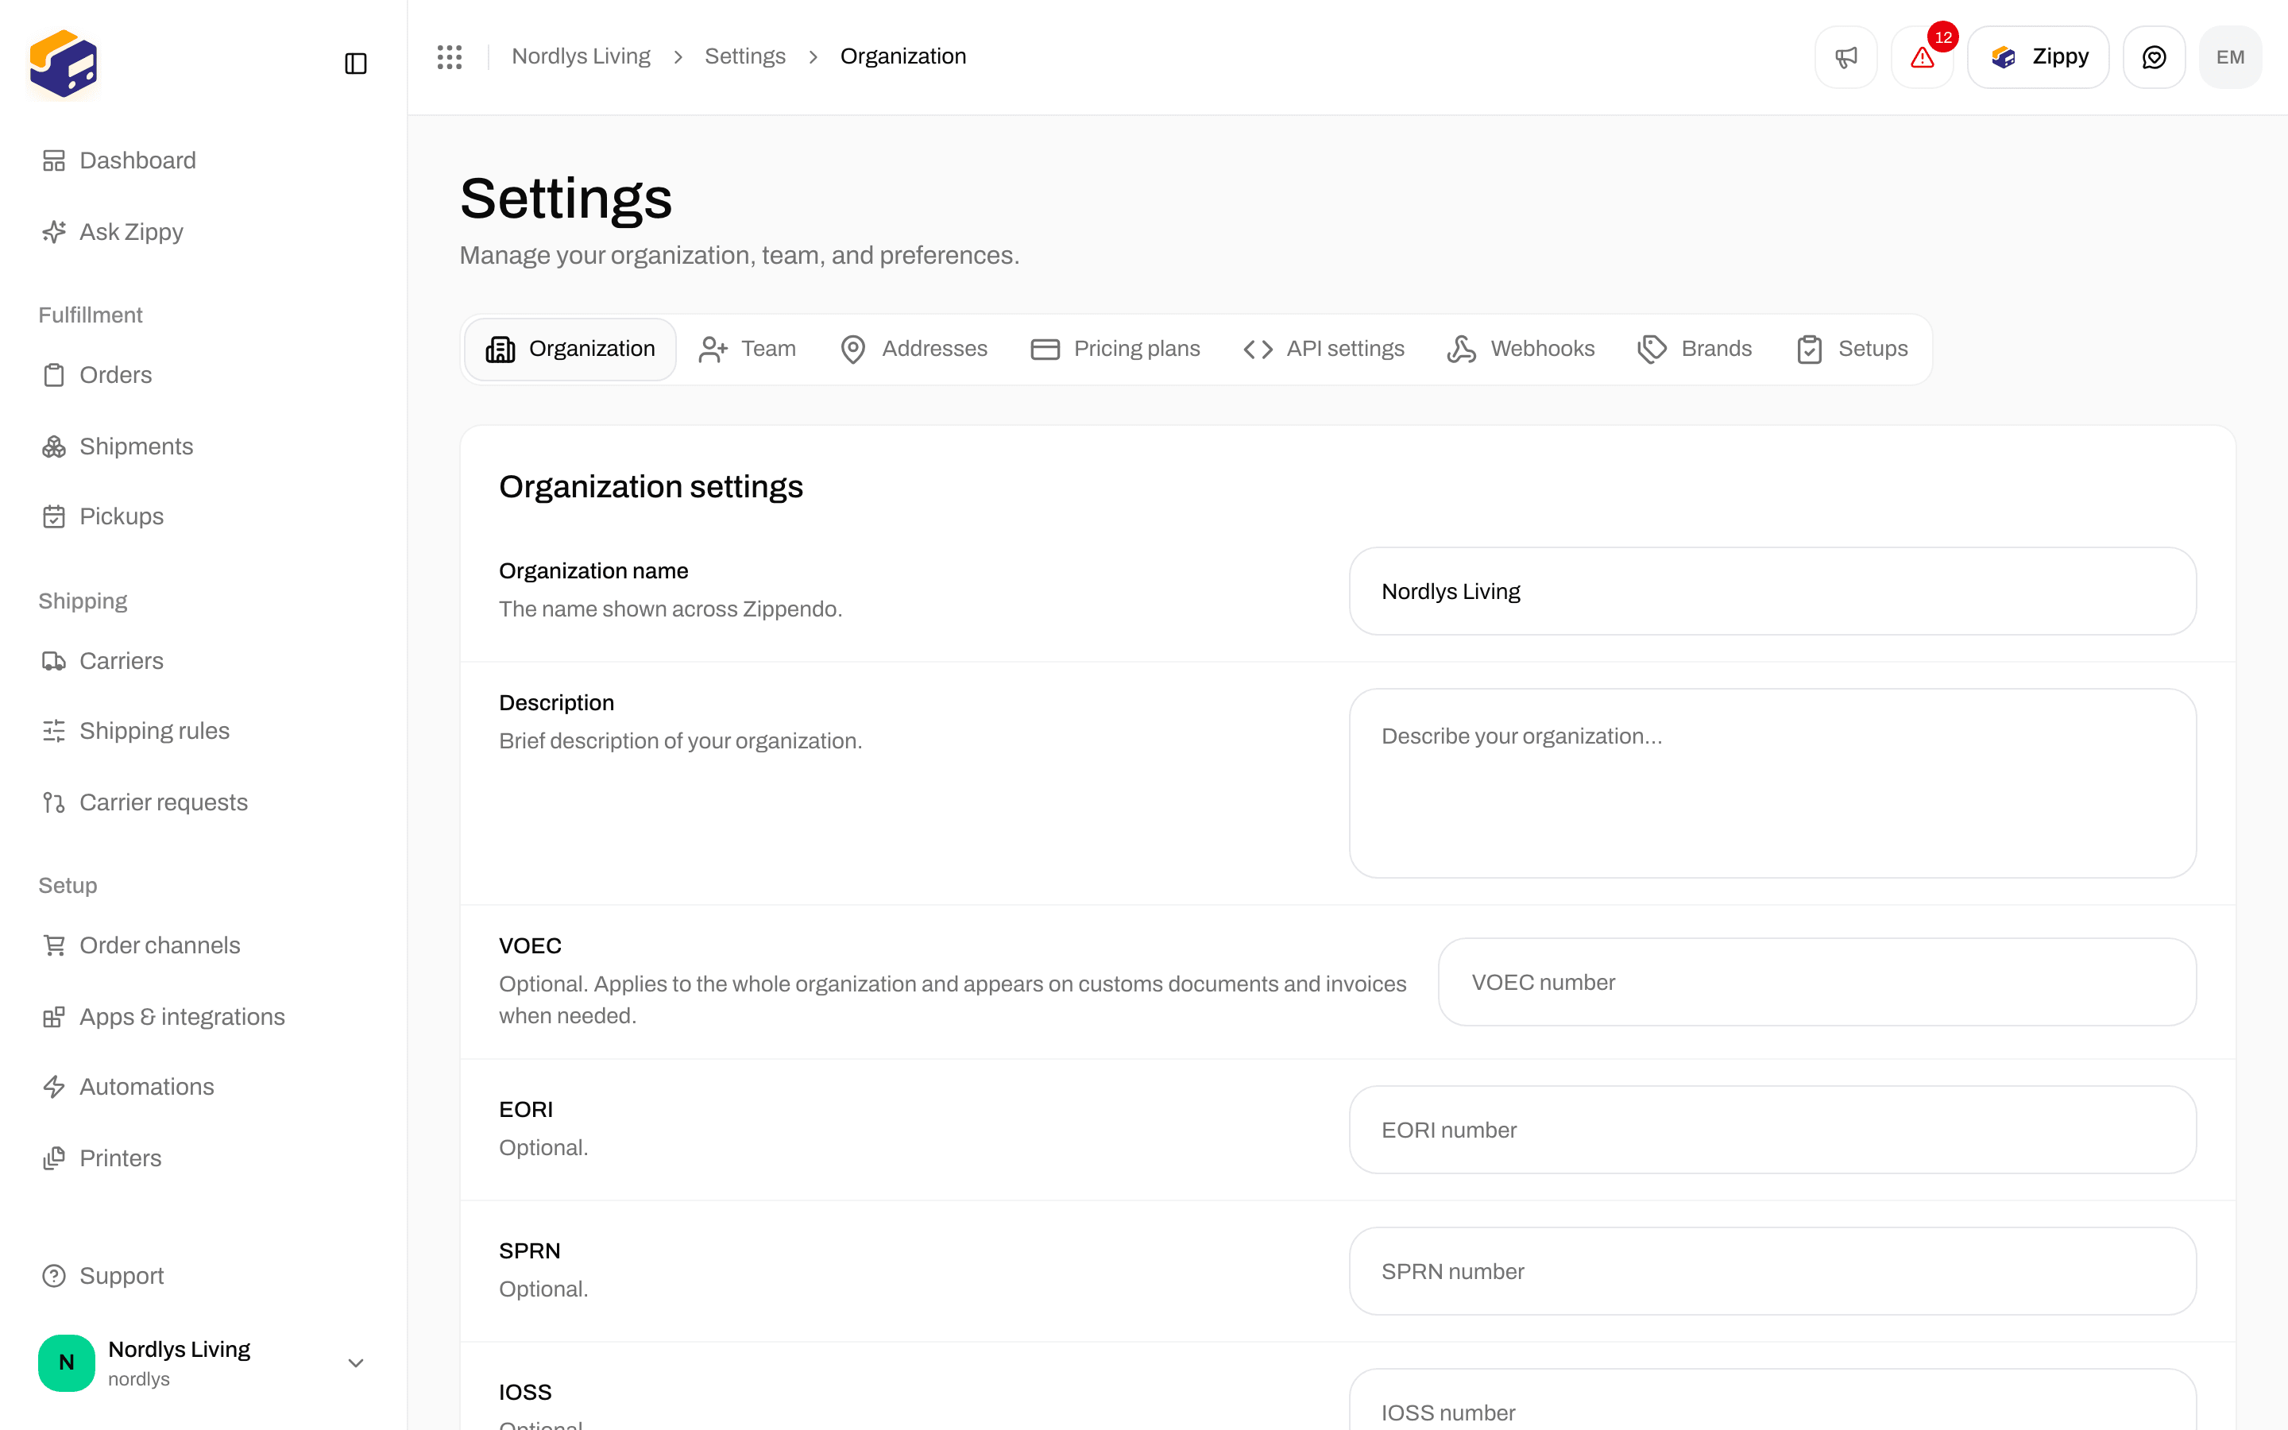This screenshot has height=1430, width=2288.
Task: Focus the SPRN number field
Action: point(1772,1271)
